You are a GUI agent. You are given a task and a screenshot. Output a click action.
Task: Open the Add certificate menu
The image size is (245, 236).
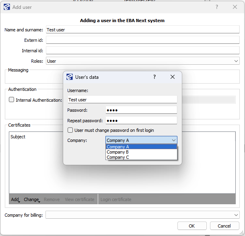click(15, 199)
